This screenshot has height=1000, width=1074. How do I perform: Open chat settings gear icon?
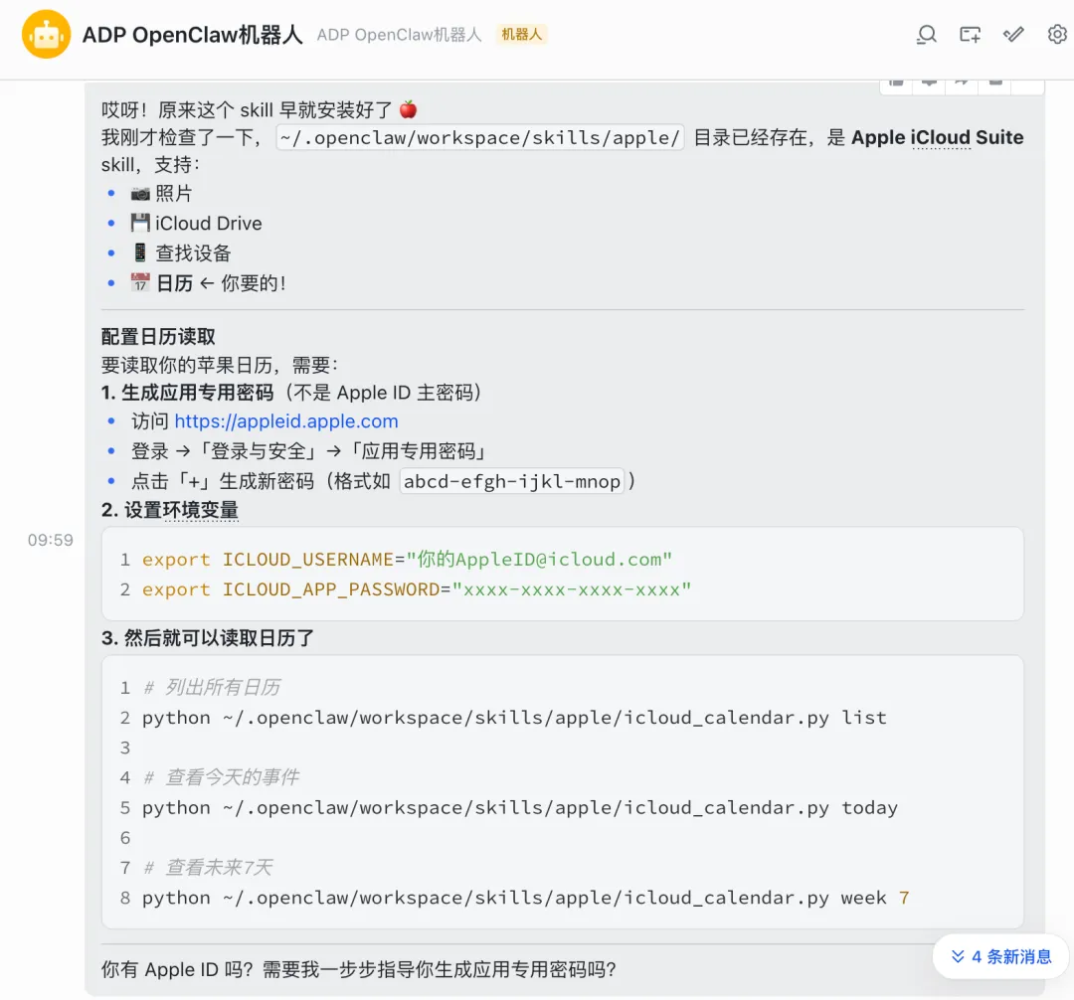[1057, 34]
